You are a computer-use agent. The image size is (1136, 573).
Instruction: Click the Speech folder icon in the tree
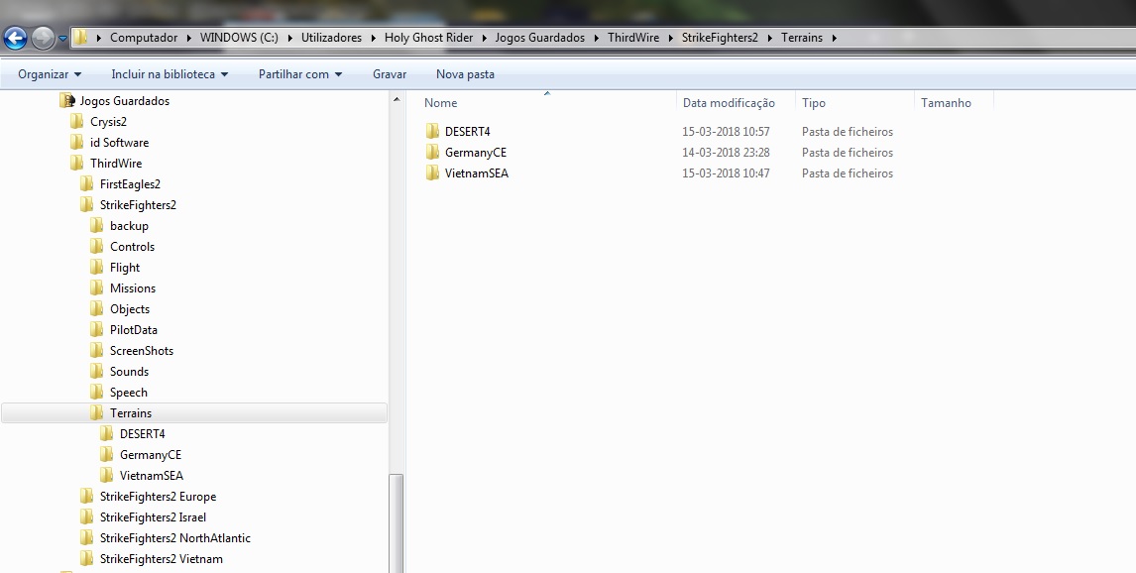pyautogui.click(x=96, y=392)
